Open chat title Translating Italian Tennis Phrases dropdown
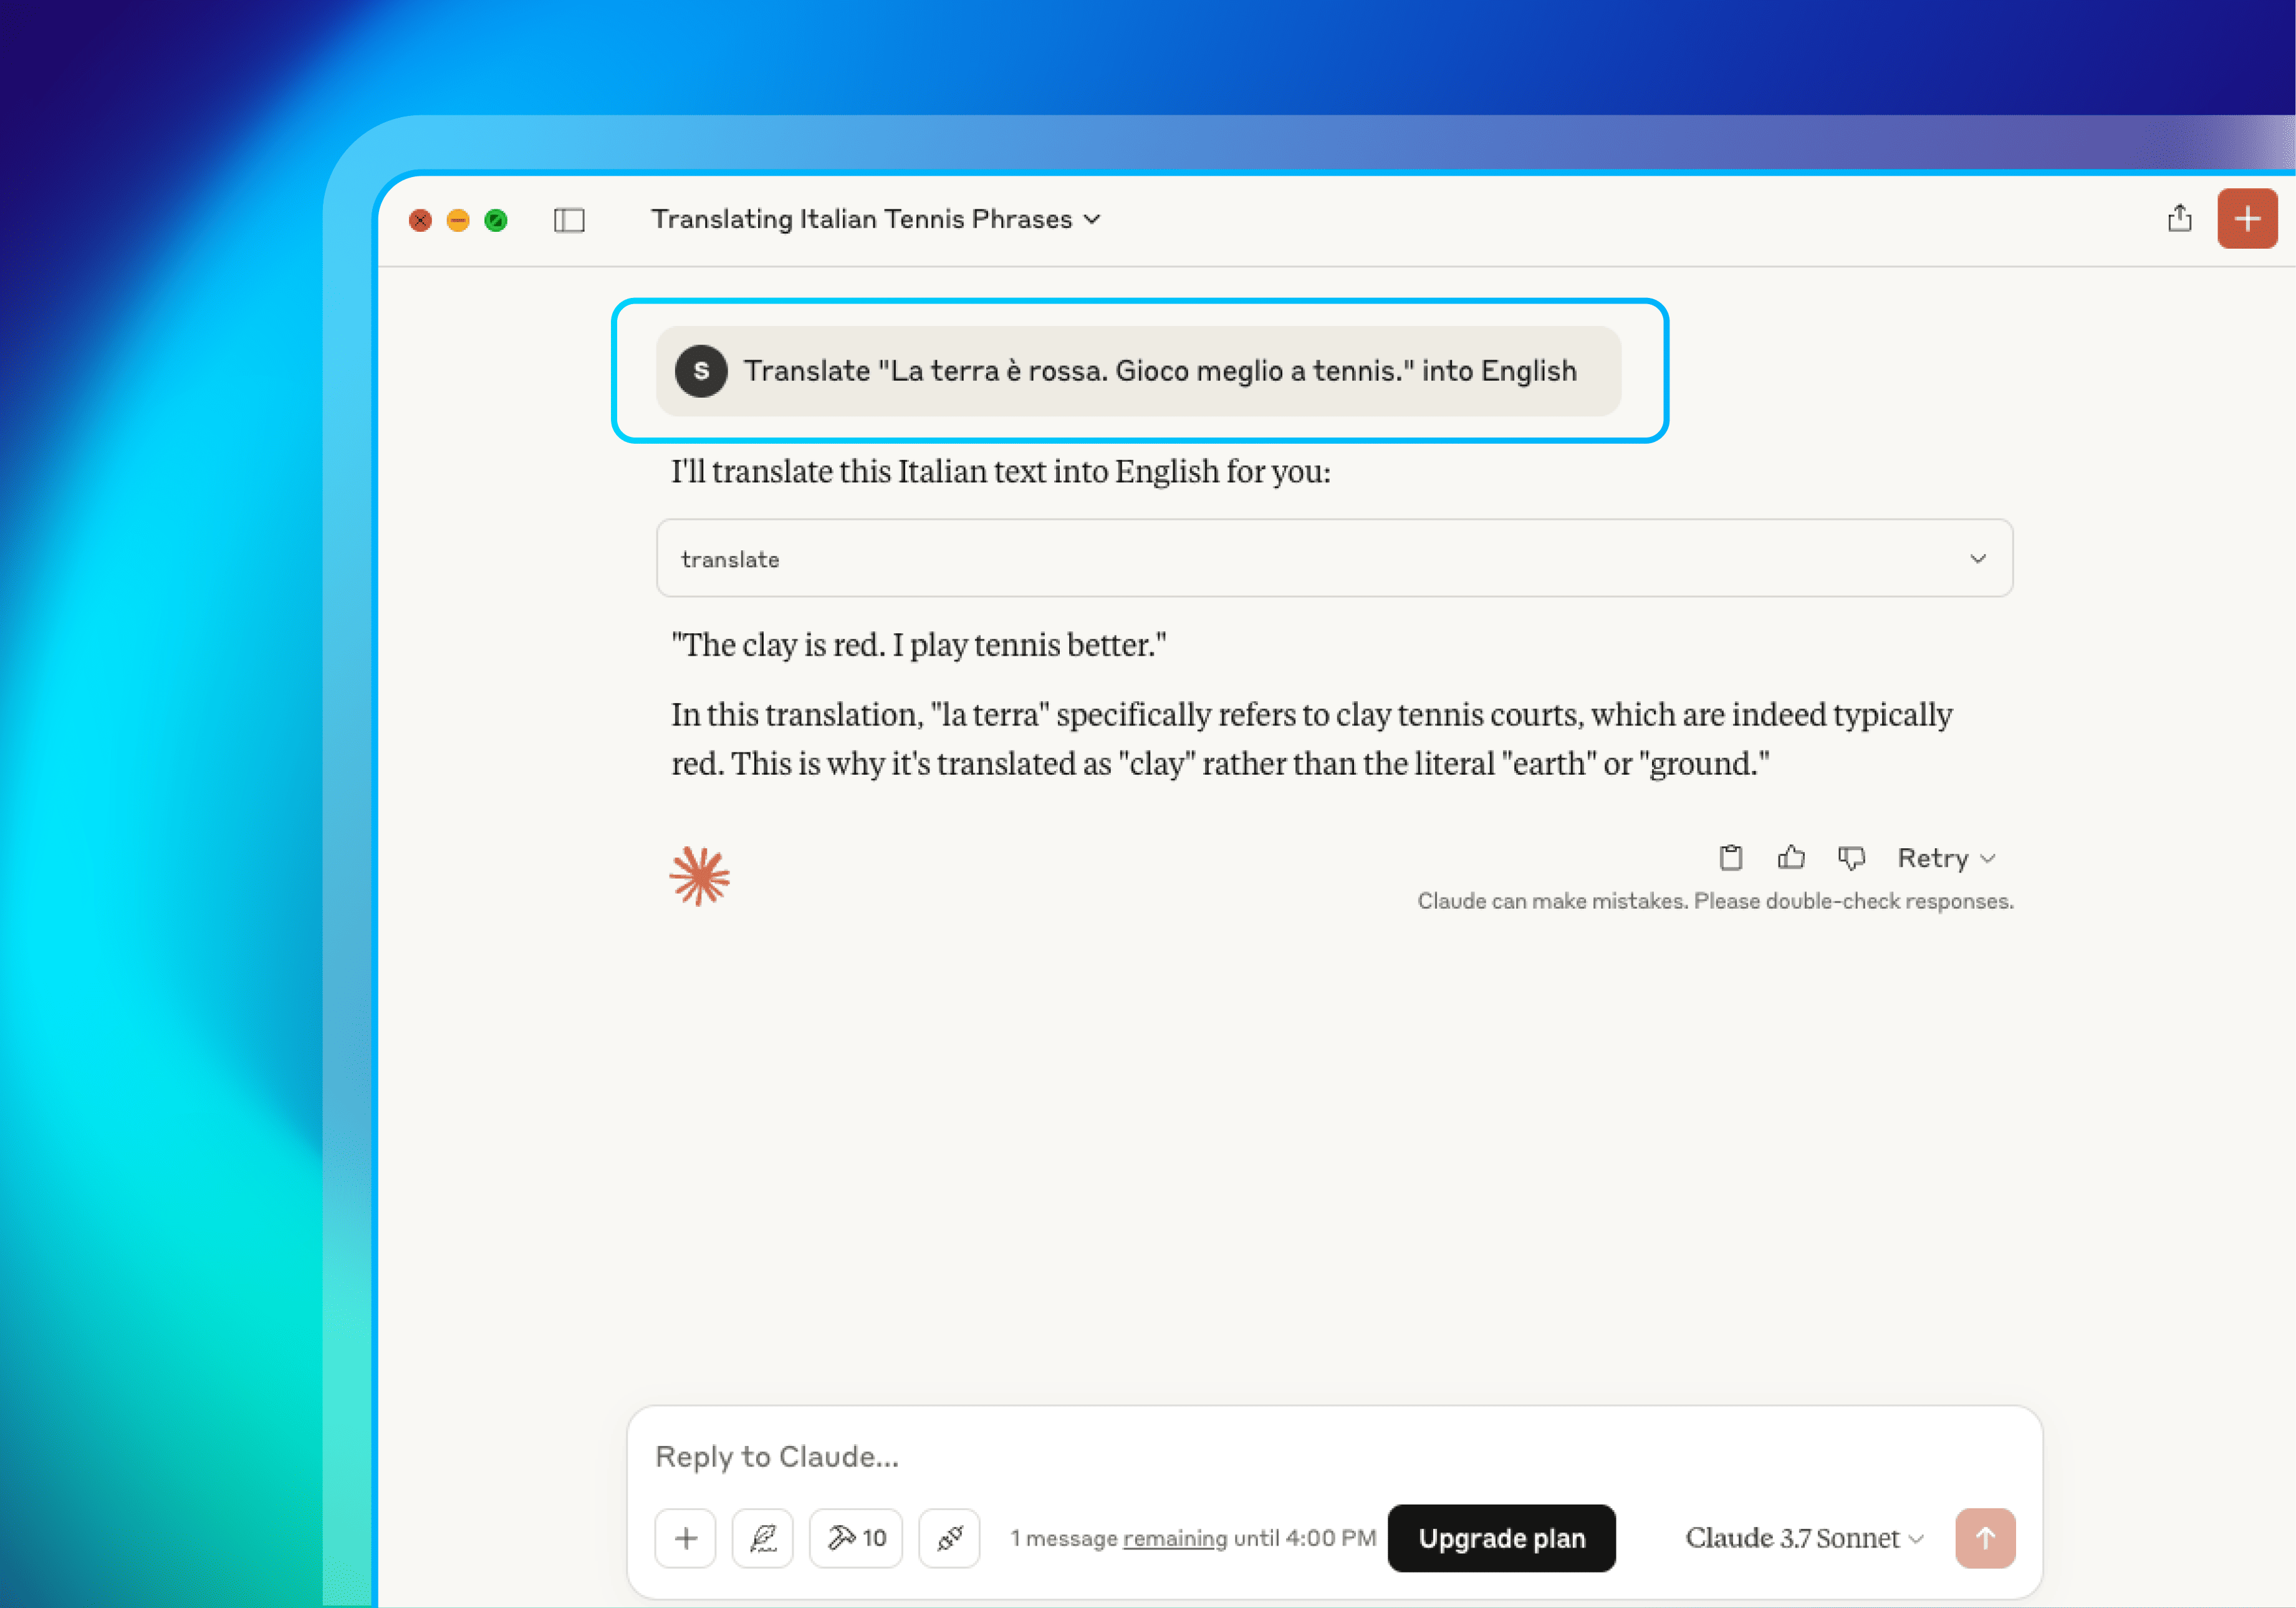This screenshot has height=1608, width=2296. coord(875,219)
